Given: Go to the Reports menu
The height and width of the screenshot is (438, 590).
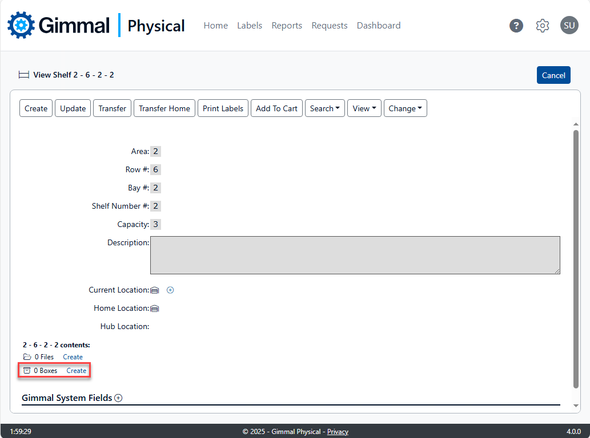Looking at the screenshot, I should (x=287, y=26).
